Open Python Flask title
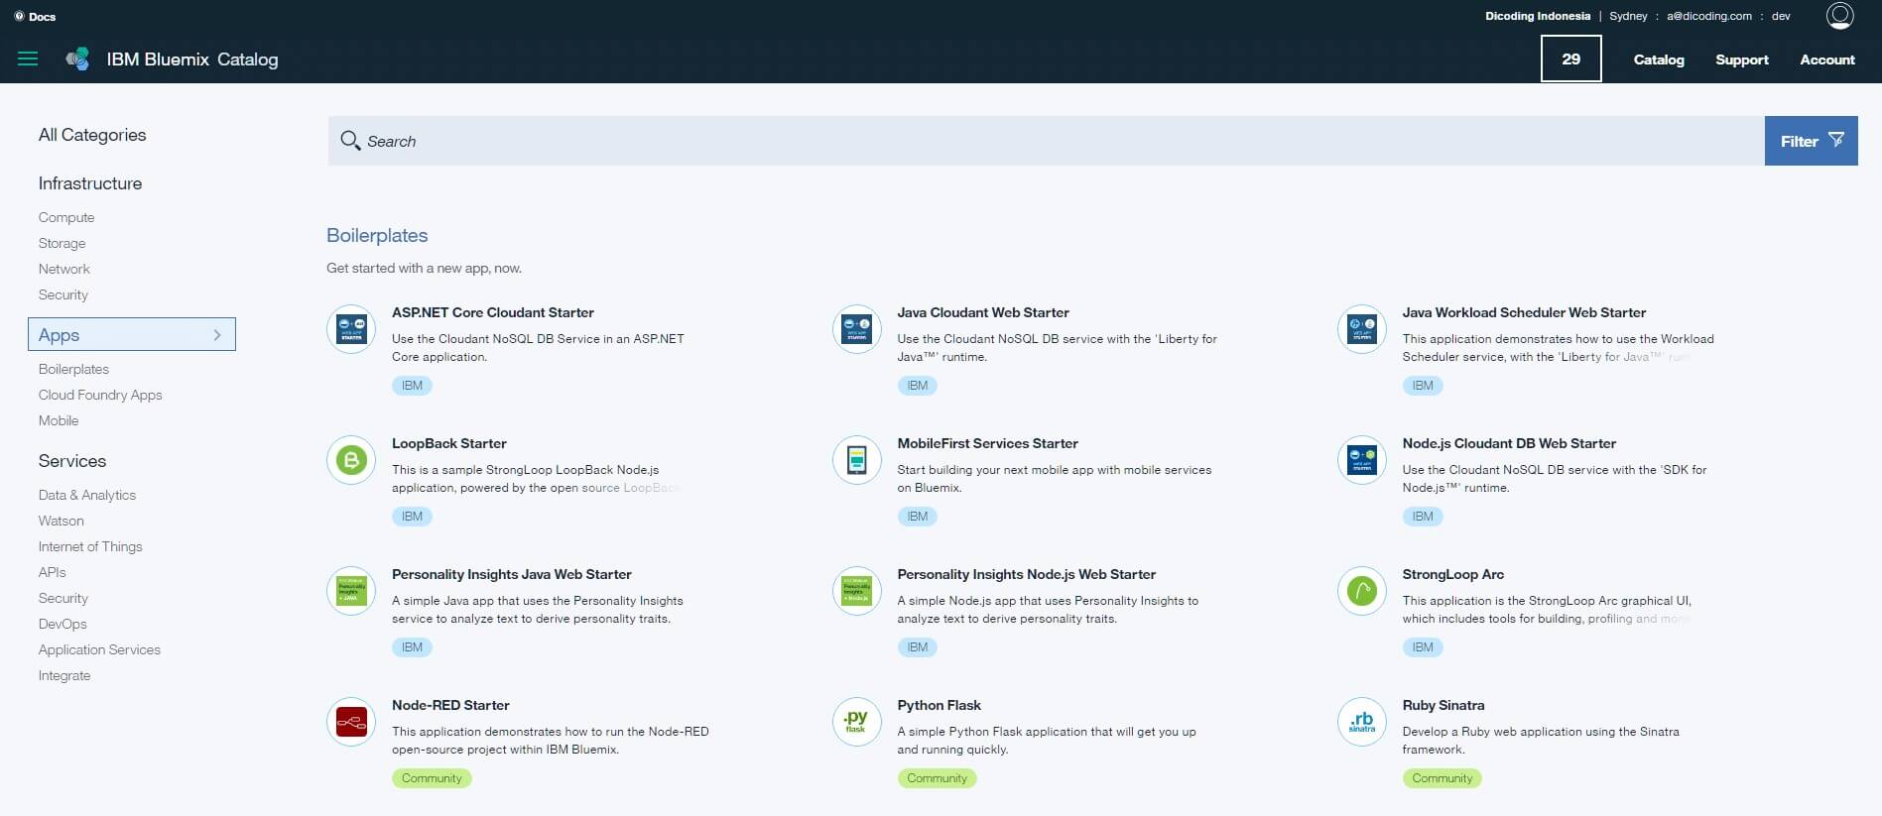The width and height of the screenshot is (1882, 816). coord(939,705)
